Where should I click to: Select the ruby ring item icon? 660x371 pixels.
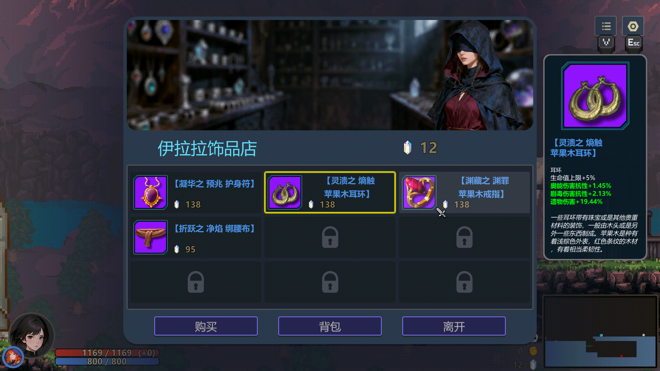pos(419,192)
